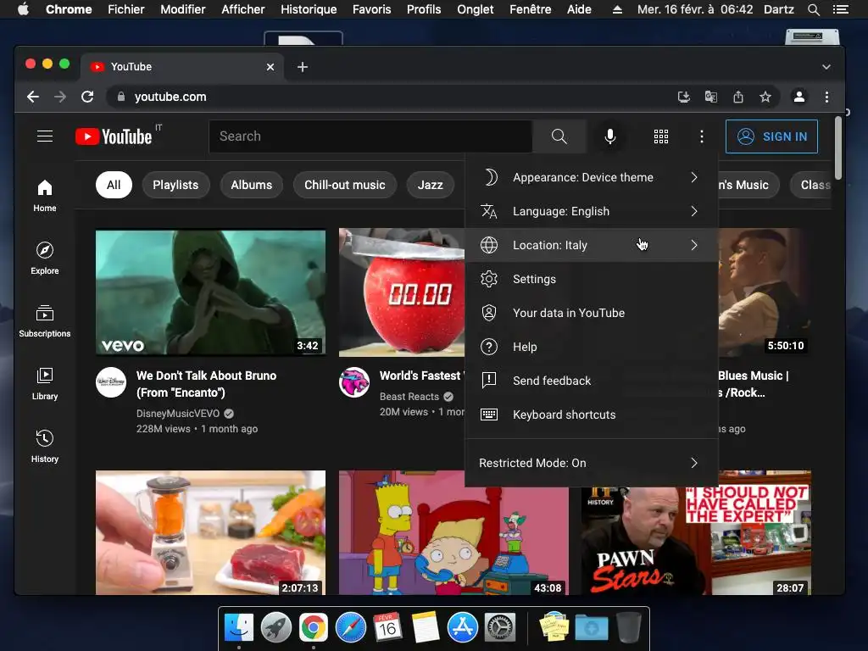Image resolution: width=868 pixels, height=651 pixels.
Task: Select Send feedback entry
Action: 591,381
